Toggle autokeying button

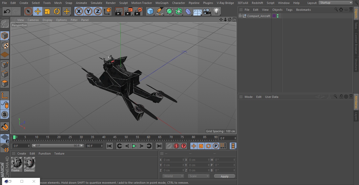[176, 146]
